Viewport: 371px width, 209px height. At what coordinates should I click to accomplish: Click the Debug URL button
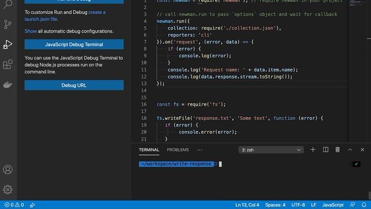74,85
